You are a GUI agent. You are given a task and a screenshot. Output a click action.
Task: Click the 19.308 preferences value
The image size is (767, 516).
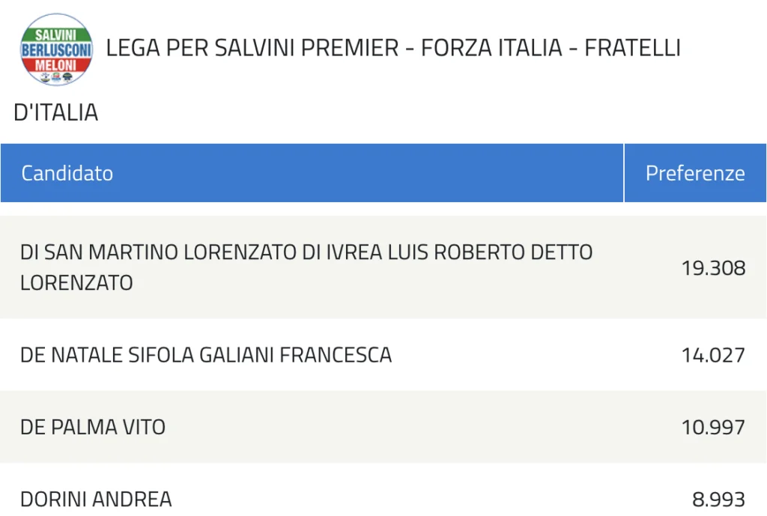click(x=713, y=268)
